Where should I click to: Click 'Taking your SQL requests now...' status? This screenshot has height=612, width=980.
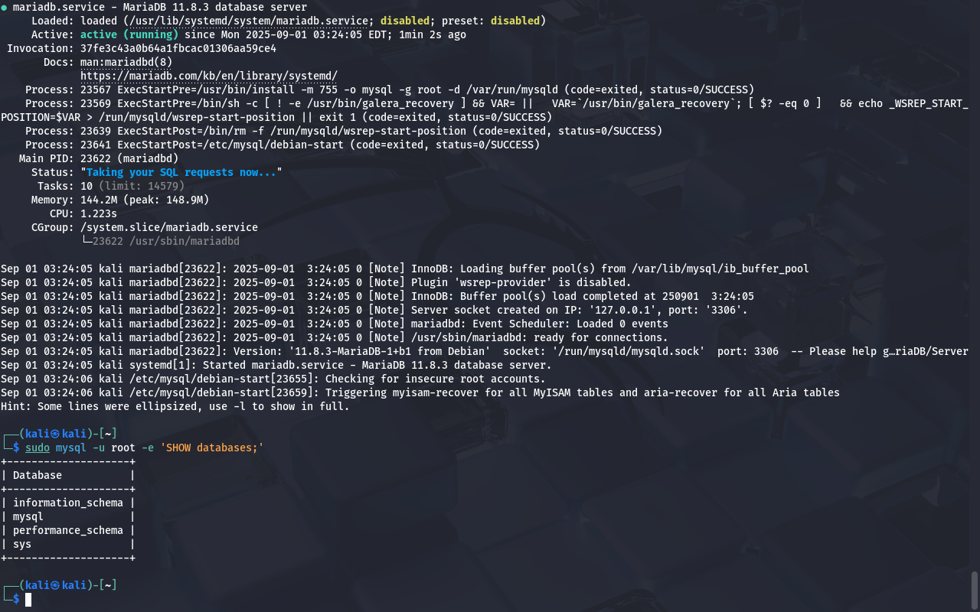tap(181, 172)
